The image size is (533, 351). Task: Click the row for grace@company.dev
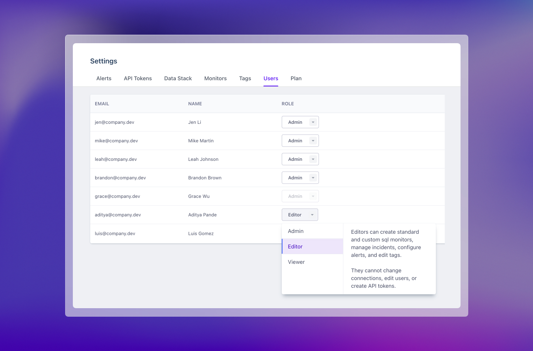[x=154, y=196]
